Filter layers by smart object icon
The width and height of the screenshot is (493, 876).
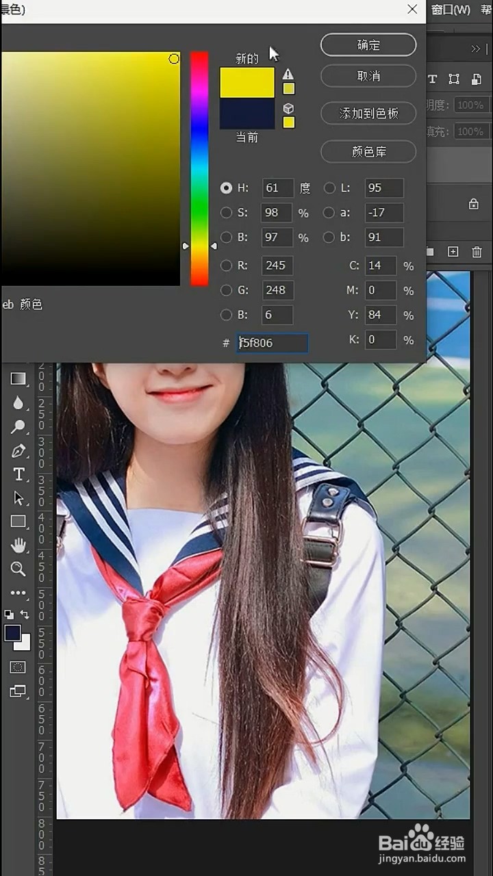pyautogui.click(x=476, y=79)
